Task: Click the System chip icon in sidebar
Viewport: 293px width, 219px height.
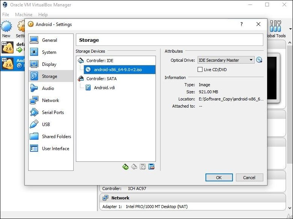Action: (x=34, y=52)
